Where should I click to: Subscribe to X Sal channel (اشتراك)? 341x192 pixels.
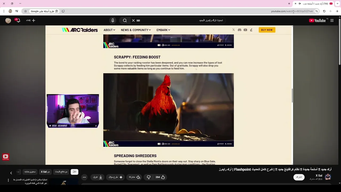point(299,177)
